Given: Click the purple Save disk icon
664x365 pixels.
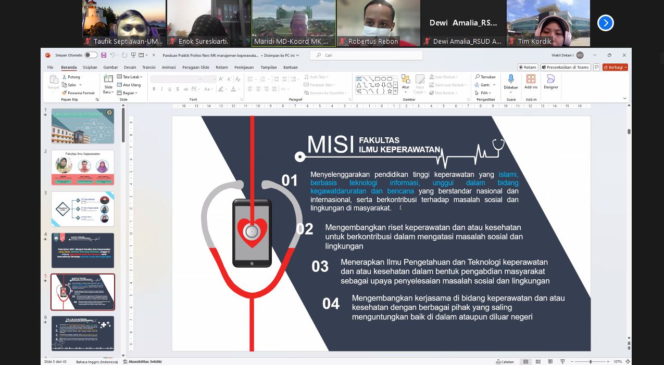Looking at the screenshot, I should [104, 55].
